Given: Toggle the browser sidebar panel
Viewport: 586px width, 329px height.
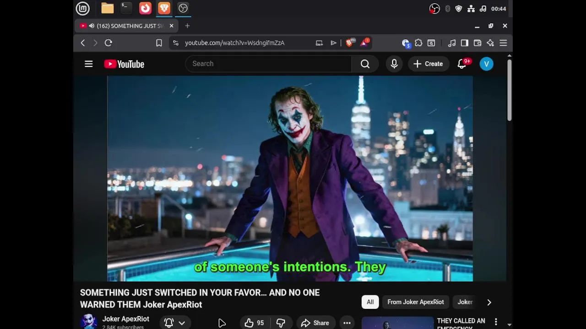Looking at the screenshot, I should click(465, 43).
